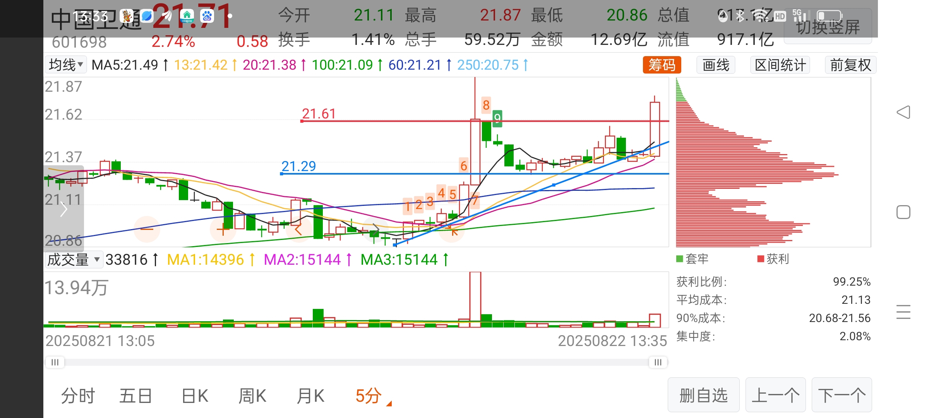Grab the right timeline range handle
Viewport: 929px width, 418px height.
click(x=658, y=362)
